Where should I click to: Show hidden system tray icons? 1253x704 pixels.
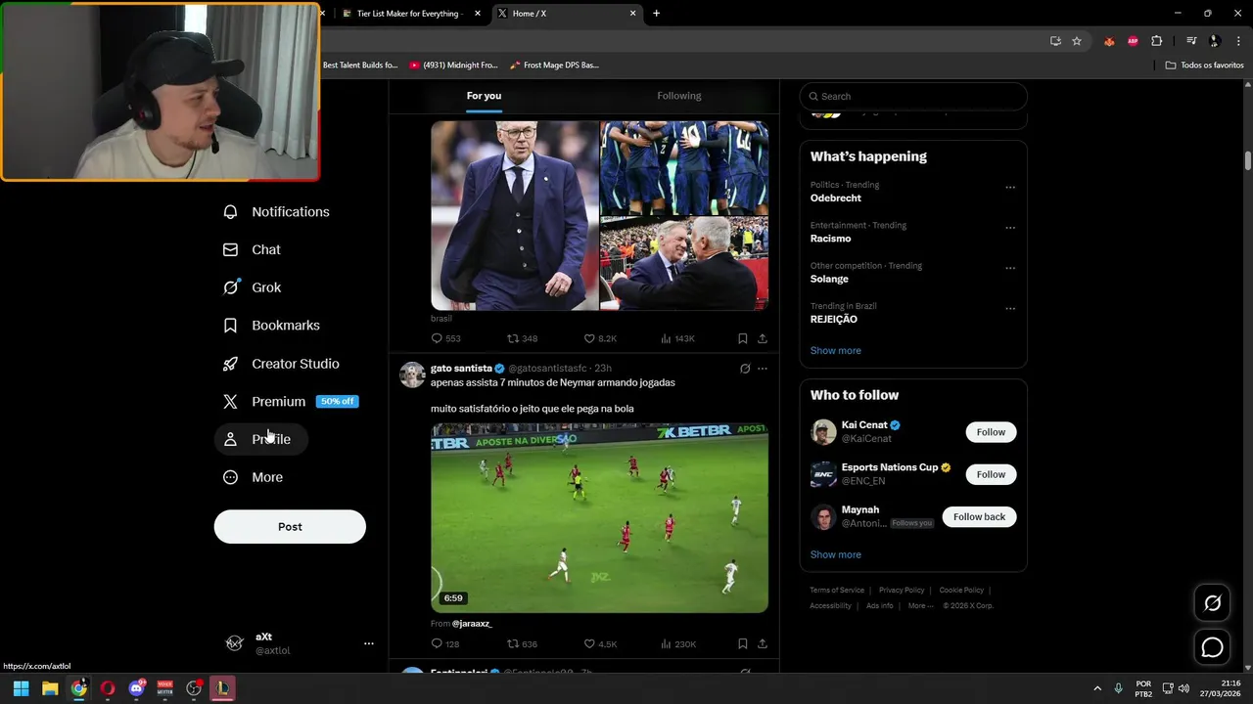coord(1096,688)
